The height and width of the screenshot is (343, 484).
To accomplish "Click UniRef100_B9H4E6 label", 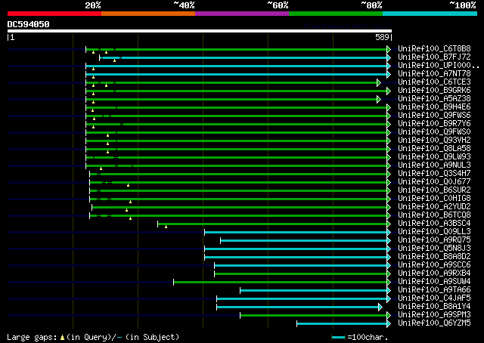I will click(434, 107).
